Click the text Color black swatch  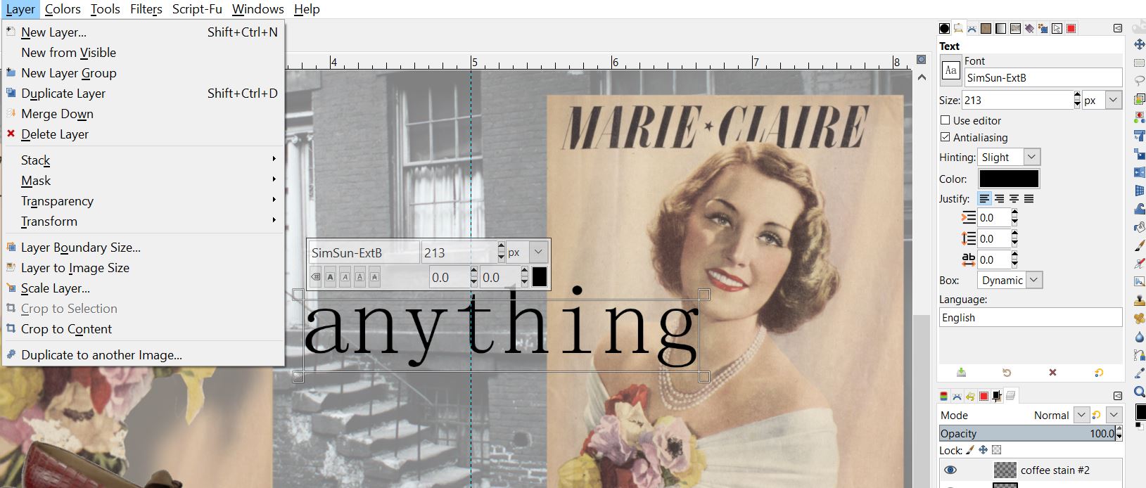pos(1009,179)
